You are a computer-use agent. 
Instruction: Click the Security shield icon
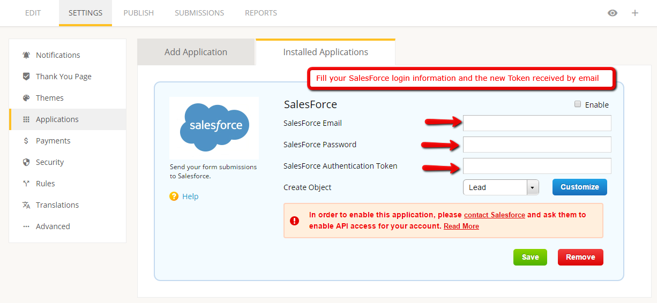point(26,162)
